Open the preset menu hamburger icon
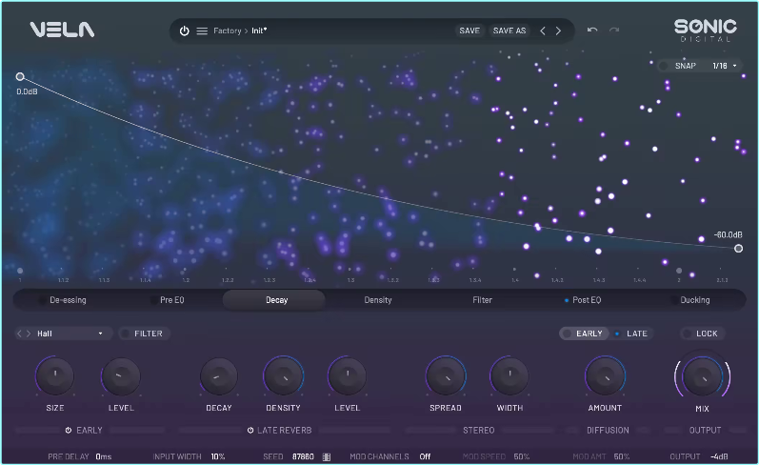The height and width of the screenshot is (465, 759). pyautogui.click(x=202, y=31)
